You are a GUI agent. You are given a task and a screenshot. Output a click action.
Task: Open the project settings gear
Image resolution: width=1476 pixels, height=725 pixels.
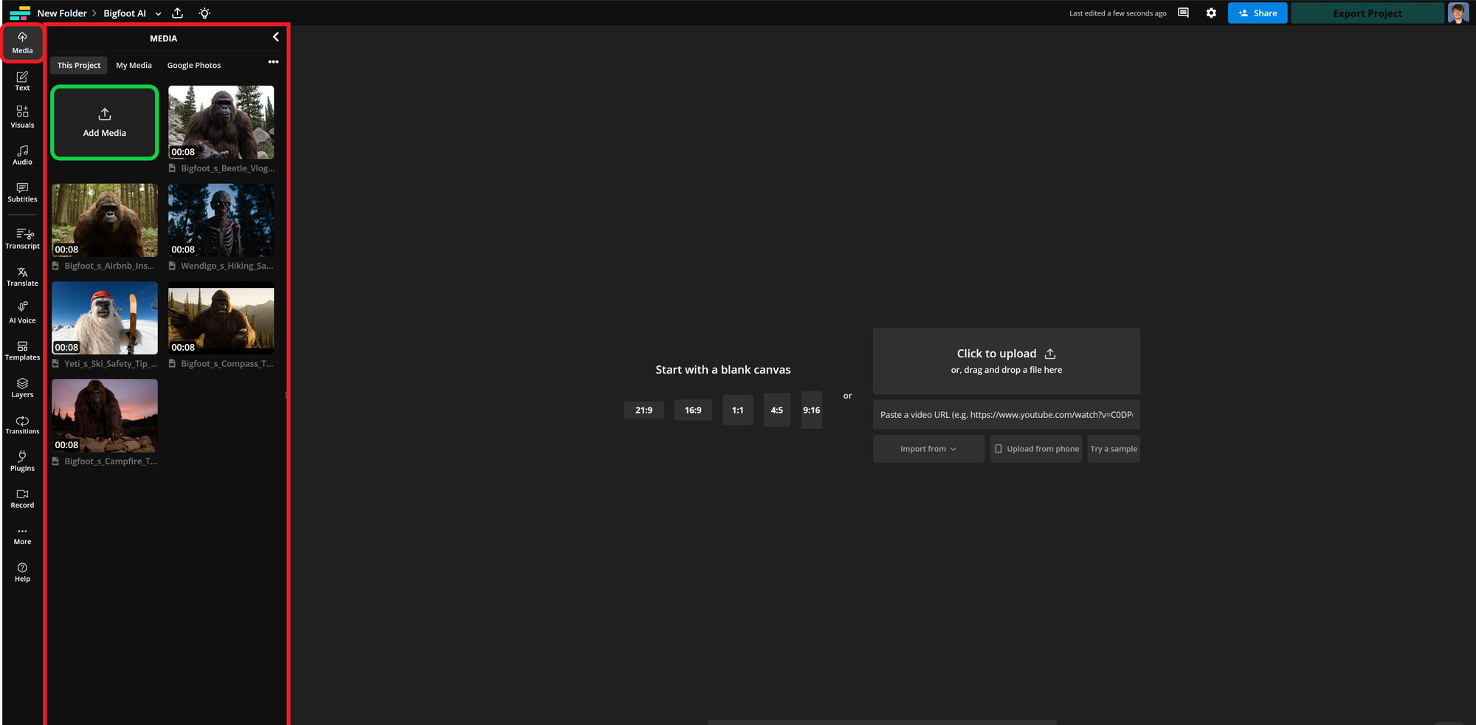1211,13
